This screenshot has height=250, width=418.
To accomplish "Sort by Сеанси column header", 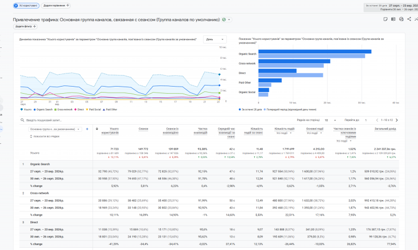I will click(x=143, y=129).
